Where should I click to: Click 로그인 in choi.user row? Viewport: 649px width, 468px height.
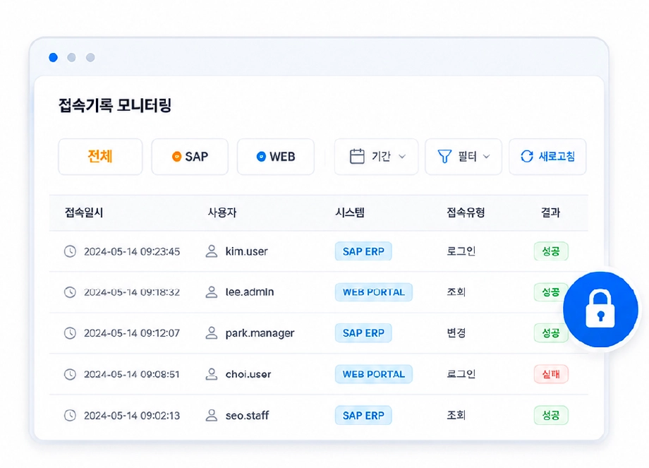click(x=461, y=374)
